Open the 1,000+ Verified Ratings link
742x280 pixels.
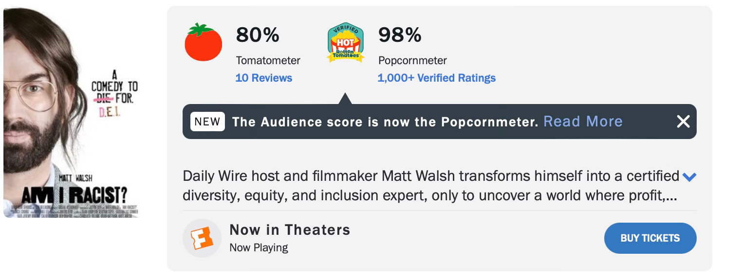click(437, 78)
